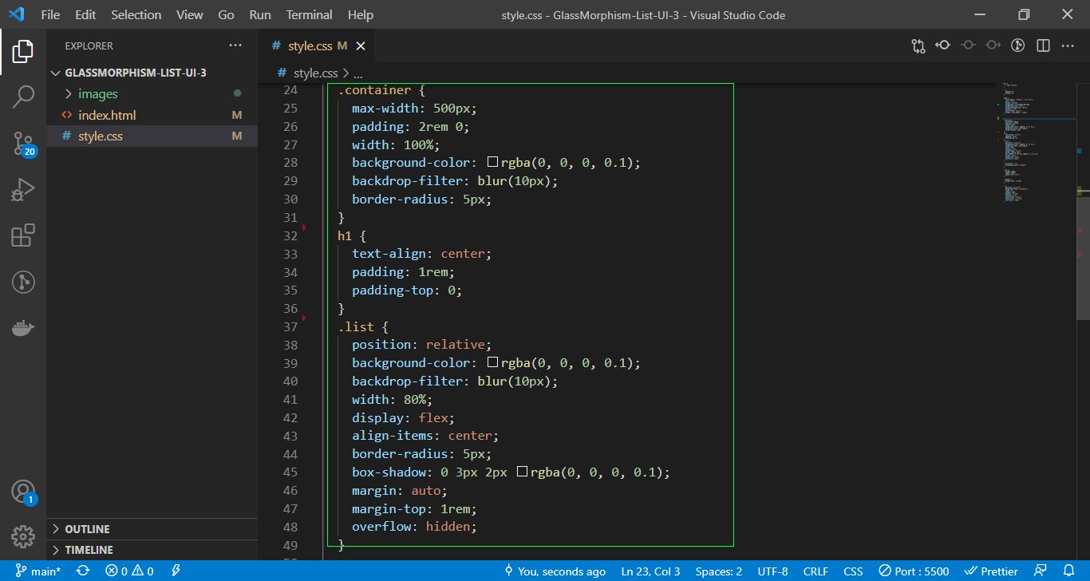
Task: Open changes with previous revision
Action: 943,46
